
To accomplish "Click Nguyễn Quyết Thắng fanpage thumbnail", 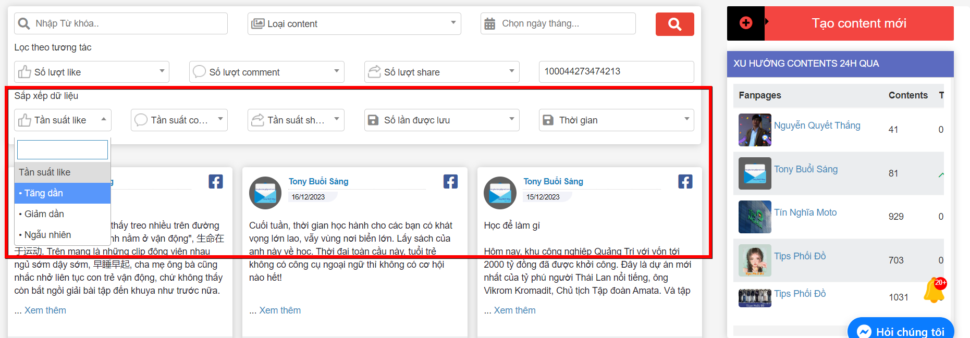I will pyautogui.click(x=755, y=130).
